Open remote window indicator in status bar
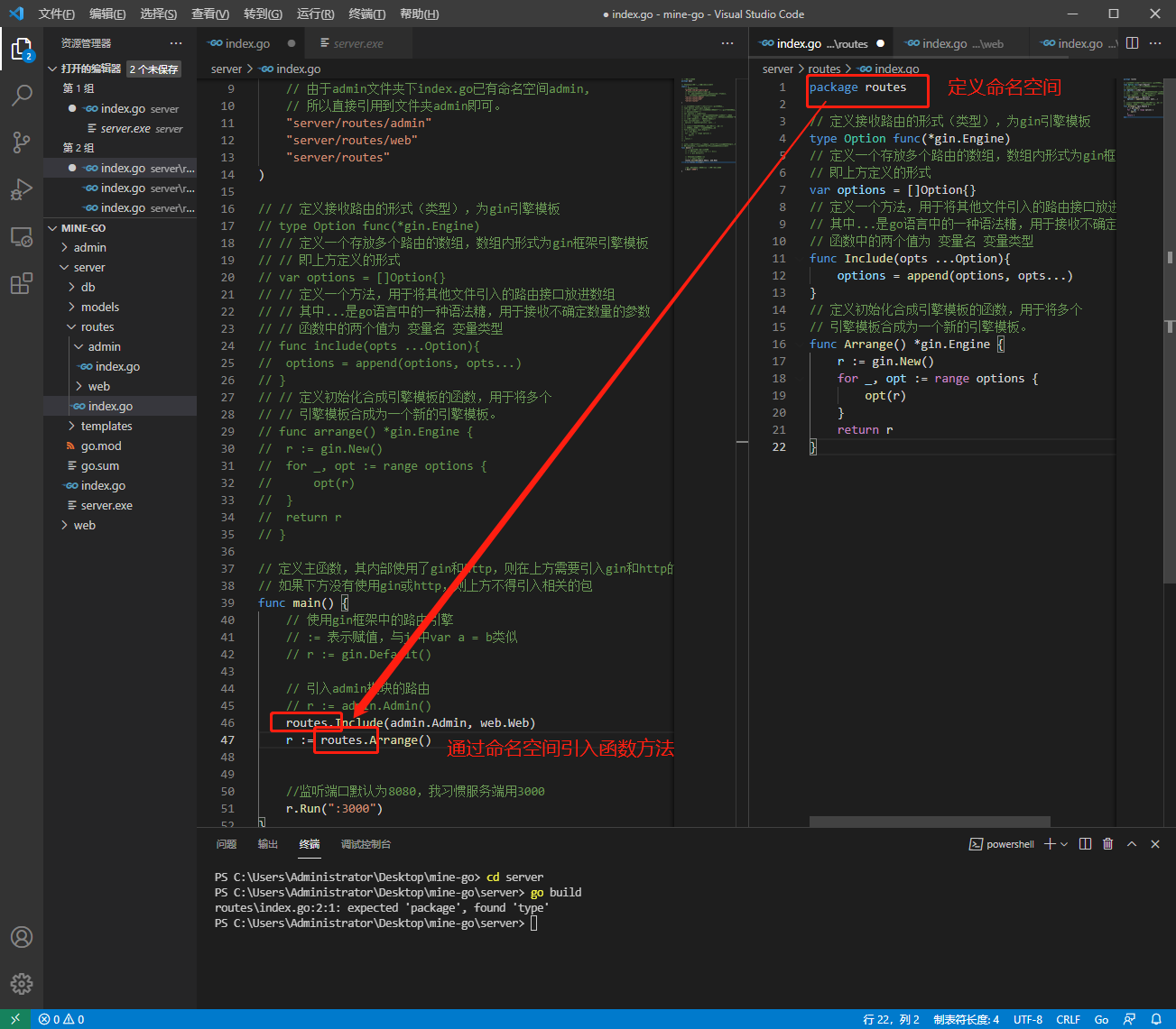Viewport: 1176px width, 1029px height. click(15, 1019)
